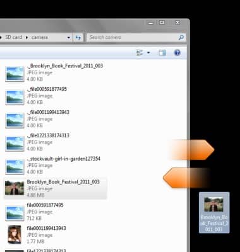Click the ._file1221338174313 file name
The image size is (240, 252).
click(48, 135)
